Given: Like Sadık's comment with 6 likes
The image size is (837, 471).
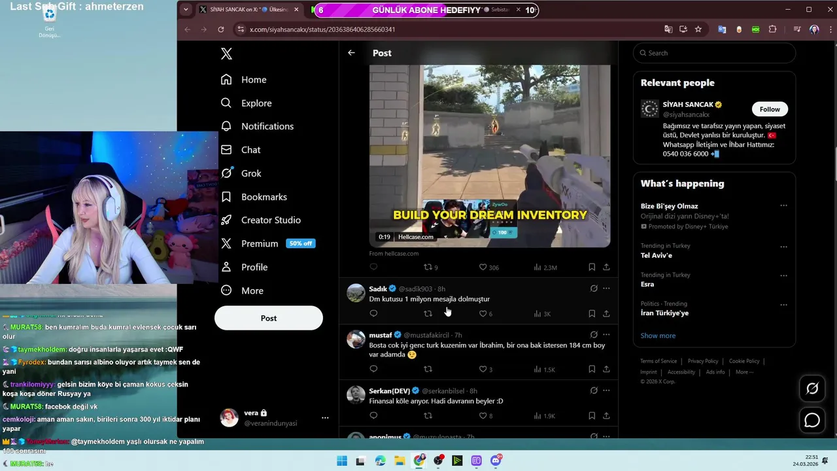Looking at the screenshot, I should [x=486, y=313].
